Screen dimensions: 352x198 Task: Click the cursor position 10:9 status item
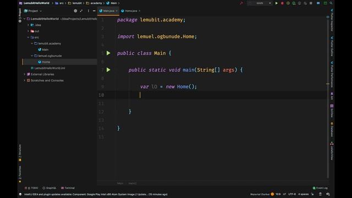pos(278,194)
